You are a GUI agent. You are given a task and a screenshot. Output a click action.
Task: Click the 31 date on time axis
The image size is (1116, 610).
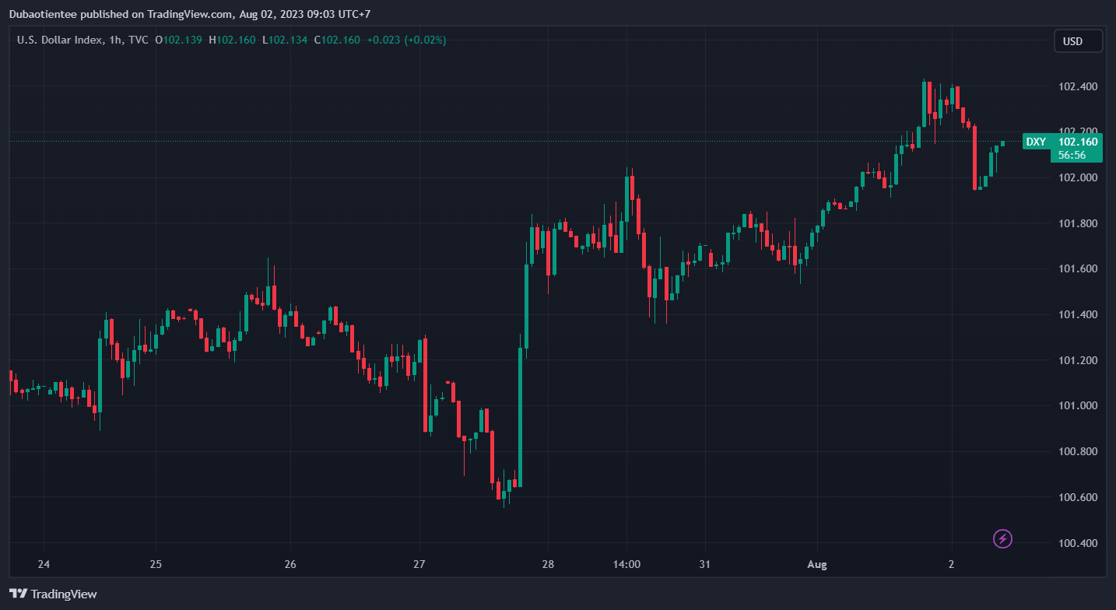[x=706, y=564]
